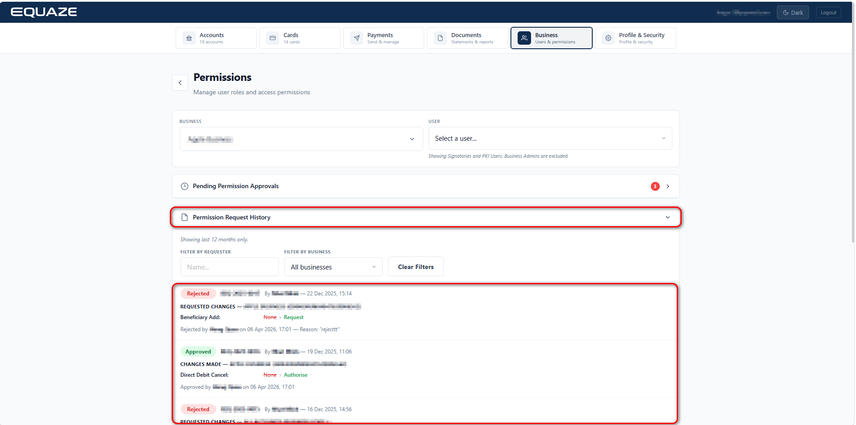The width and height of the screenshot is (856, 425).
Task: Click the red 3 pending badge
Action: tap(655, 186)
